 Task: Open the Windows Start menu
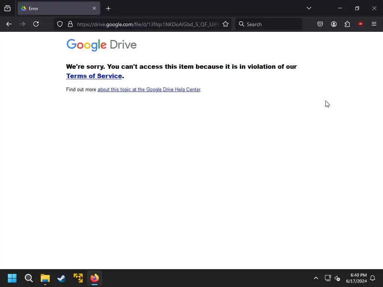point(12,278)
